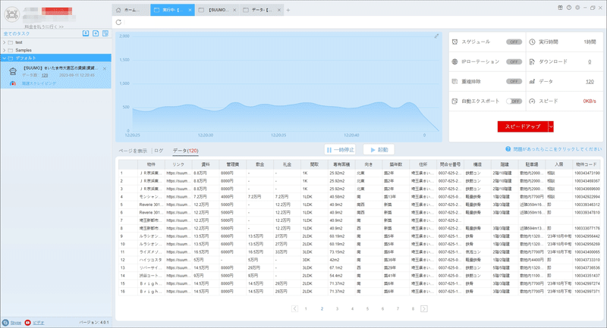Click the edit pencil icon on the chart

tap(436, 36)
